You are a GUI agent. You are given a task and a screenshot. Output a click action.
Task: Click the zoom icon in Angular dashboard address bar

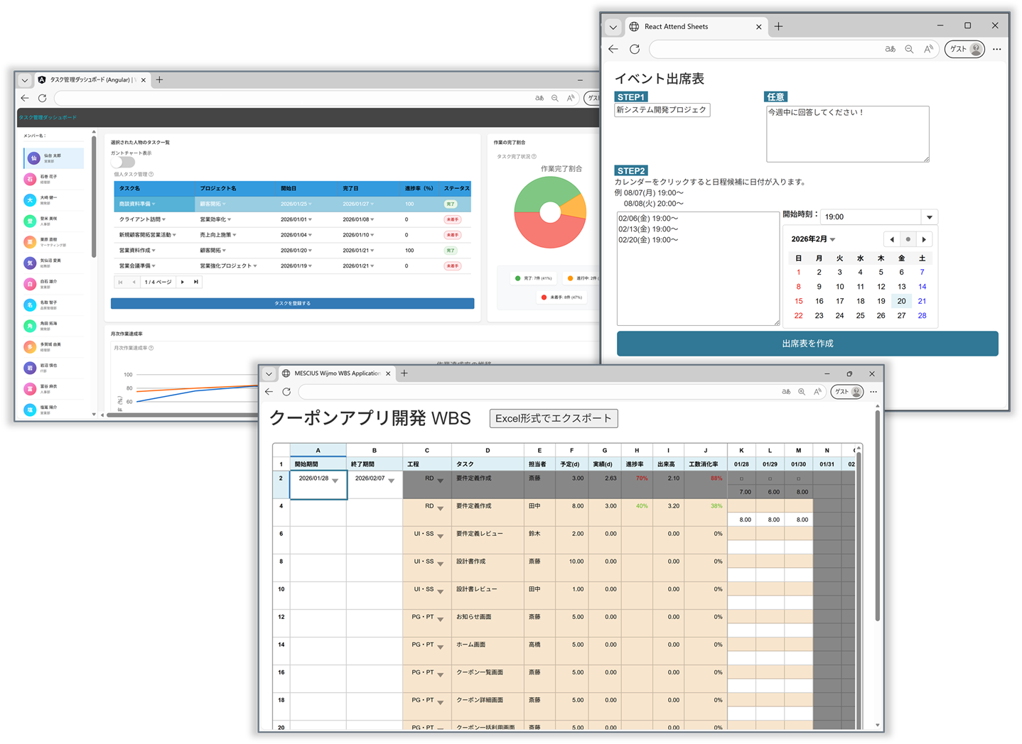555,98
